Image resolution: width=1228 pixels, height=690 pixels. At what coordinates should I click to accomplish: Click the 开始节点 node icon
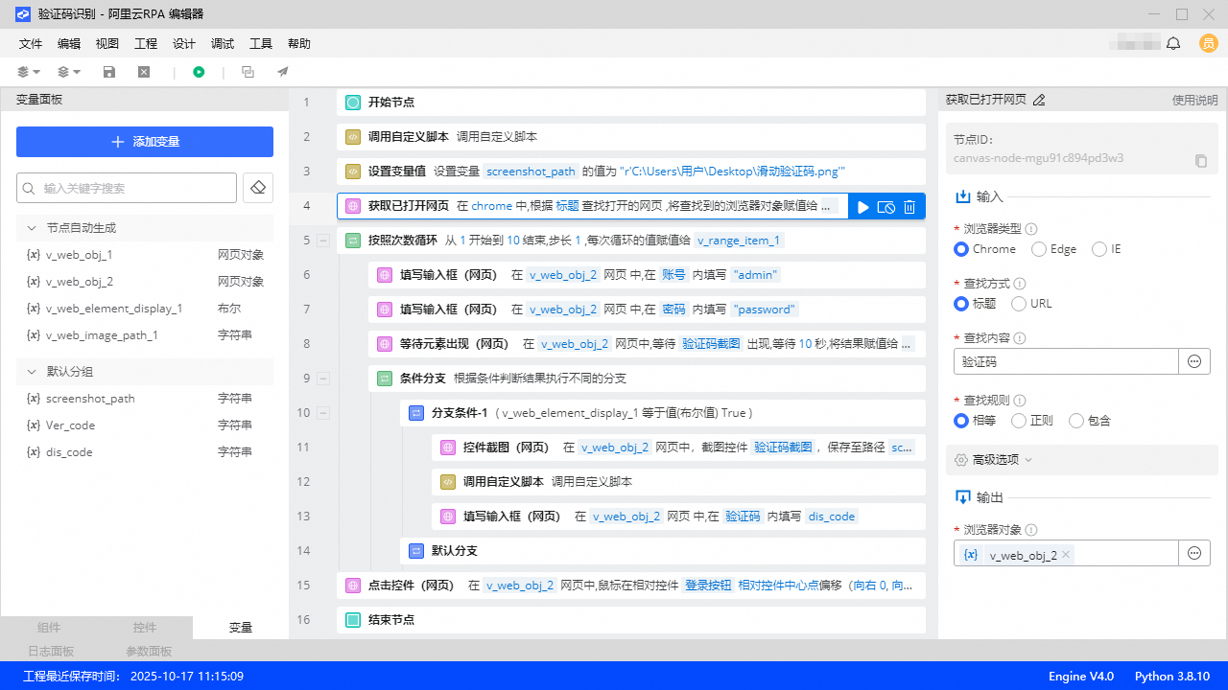pyautogui.click(x=352, y=103)
